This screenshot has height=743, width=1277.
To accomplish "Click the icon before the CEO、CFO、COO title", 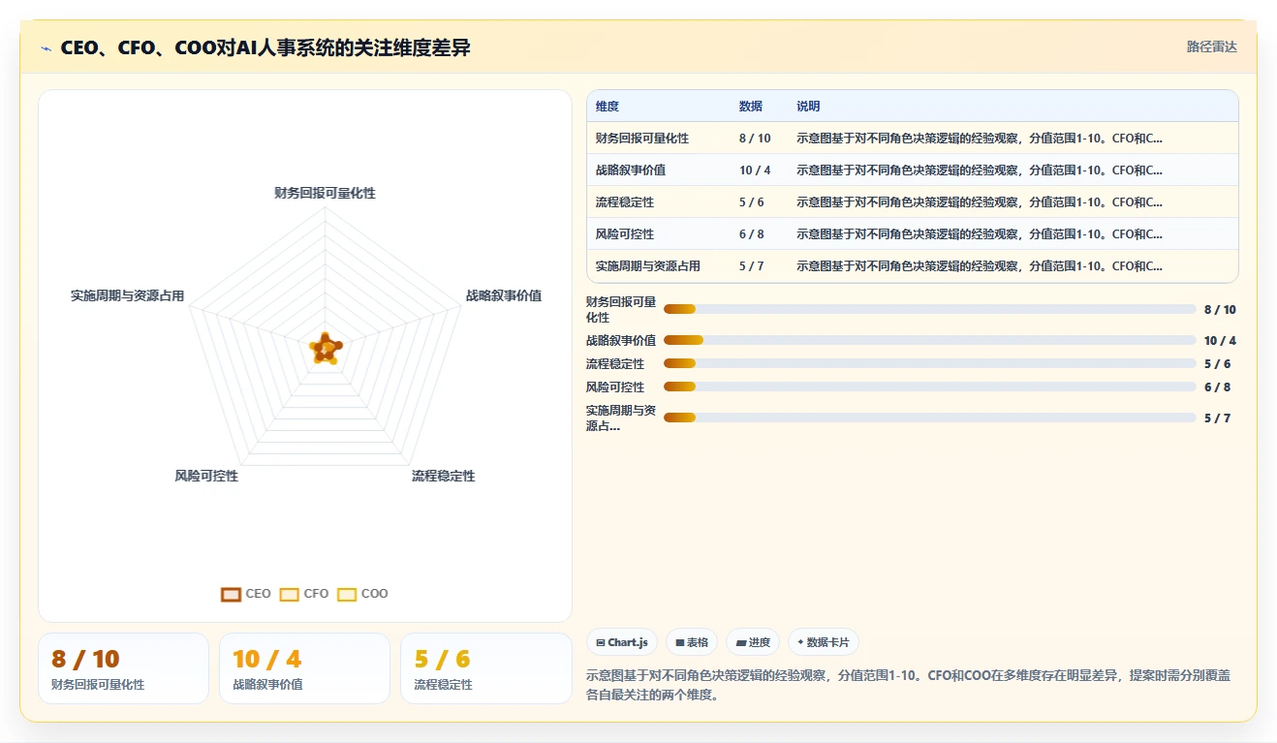I will 46,47.
